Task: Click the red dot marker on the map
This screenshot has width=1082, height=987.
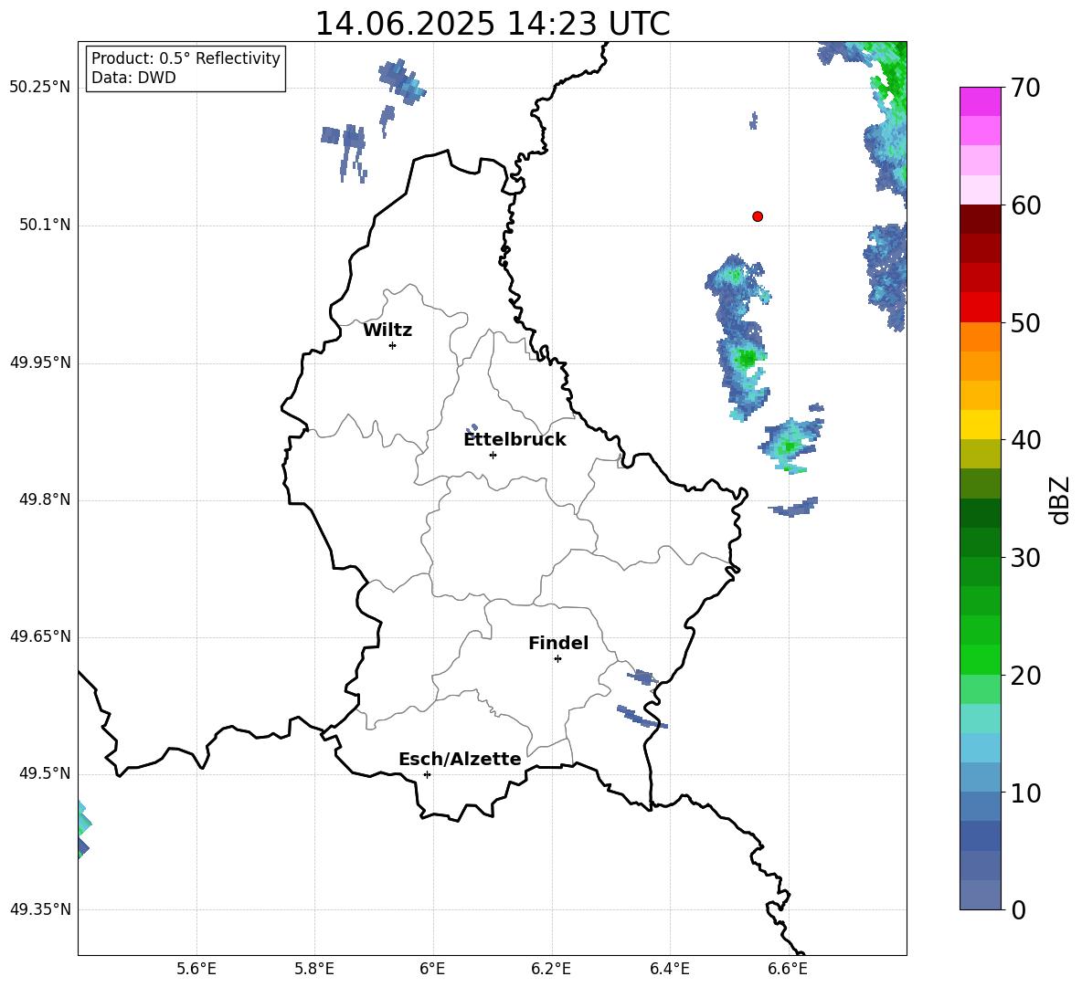Action: click(x=757, y=216)
